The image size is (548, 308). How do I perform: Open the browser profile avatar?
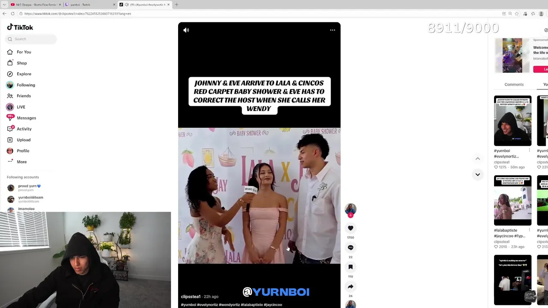[x=541, y=14]
